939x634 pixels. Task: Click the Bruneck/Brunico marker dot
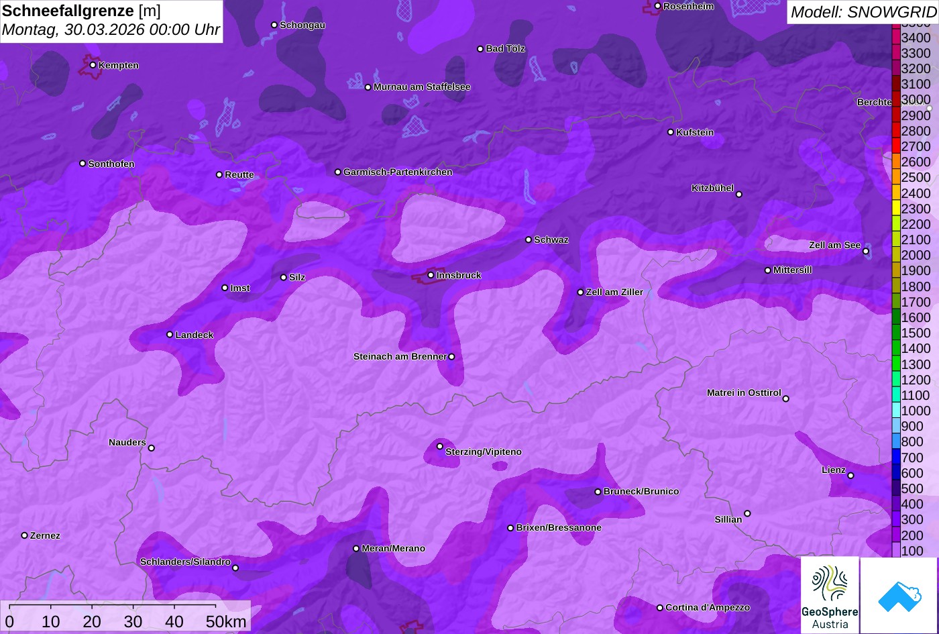598,492
